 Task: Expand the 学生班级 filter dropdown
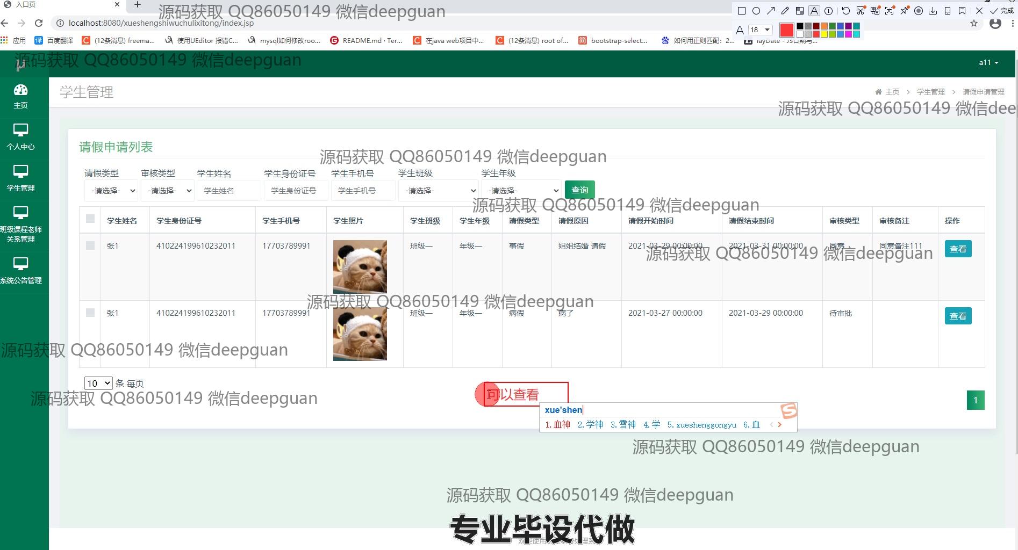[x=438, y=191]
